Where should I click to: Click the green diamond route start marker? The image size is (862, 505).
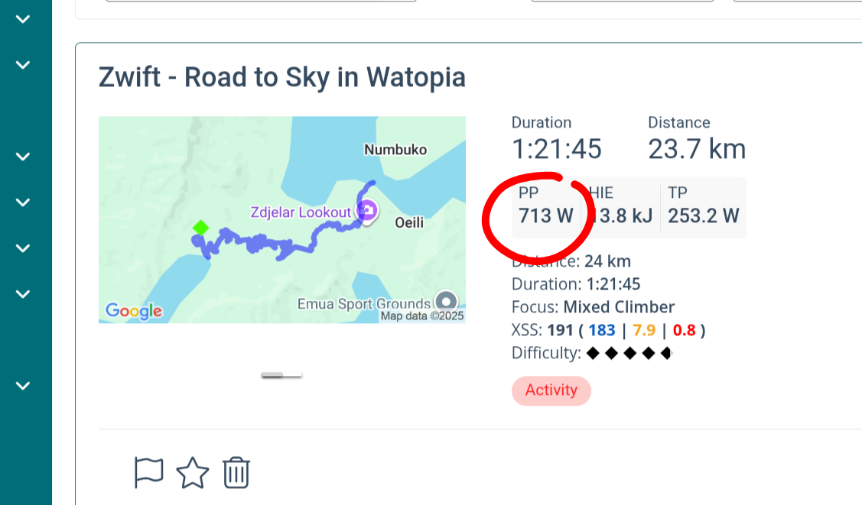point(200,228)
